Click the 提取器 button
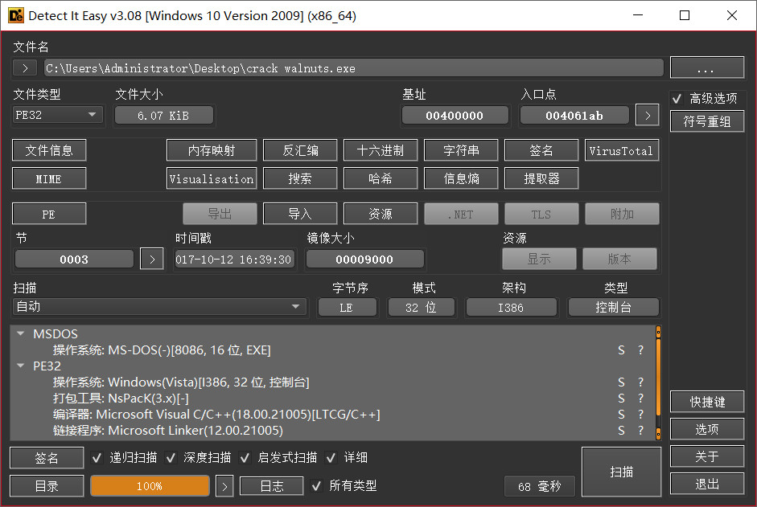757x507 pixels. pos(541,178)
